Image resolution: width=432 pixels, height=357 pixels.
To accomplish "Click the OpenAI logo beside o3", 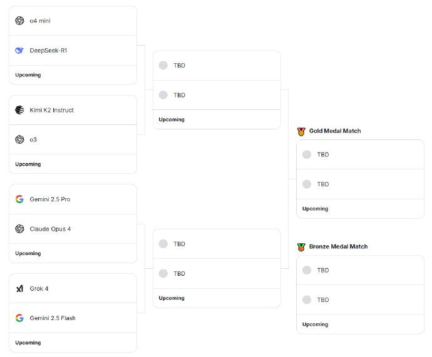I will pos(19,139).
